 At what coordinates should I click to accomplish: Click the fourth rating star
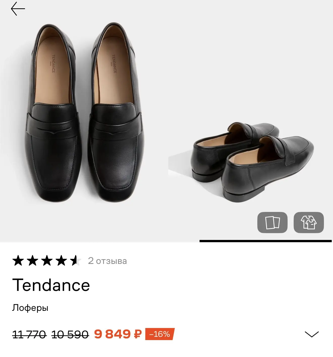(61, 261)
